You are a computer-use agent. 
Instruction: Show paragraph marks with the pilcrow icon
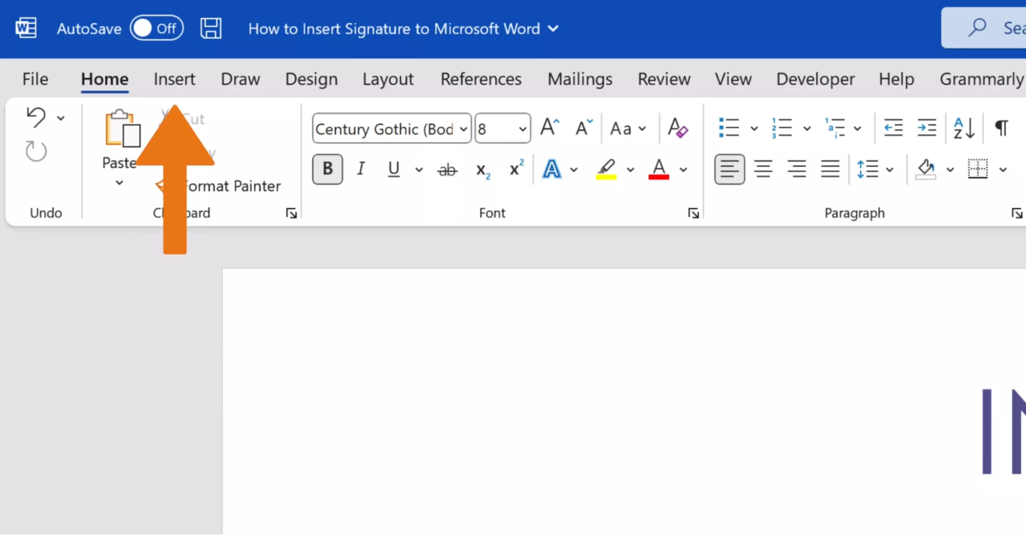pyautogui.click(x=1001, y=128)
